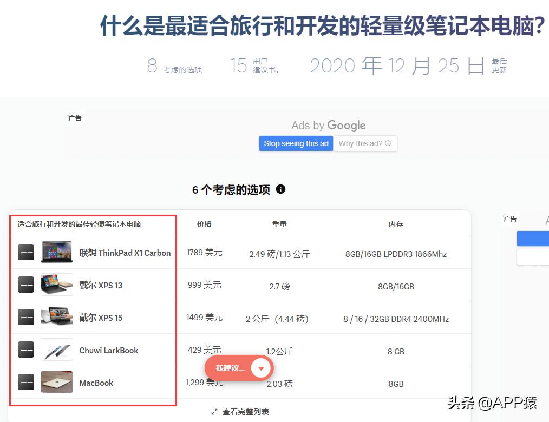The image size is (549, 422).
Task: Click the minus icon beside 联想 ThinkPad X1 Carbon
Action: [x=25, y=252]
